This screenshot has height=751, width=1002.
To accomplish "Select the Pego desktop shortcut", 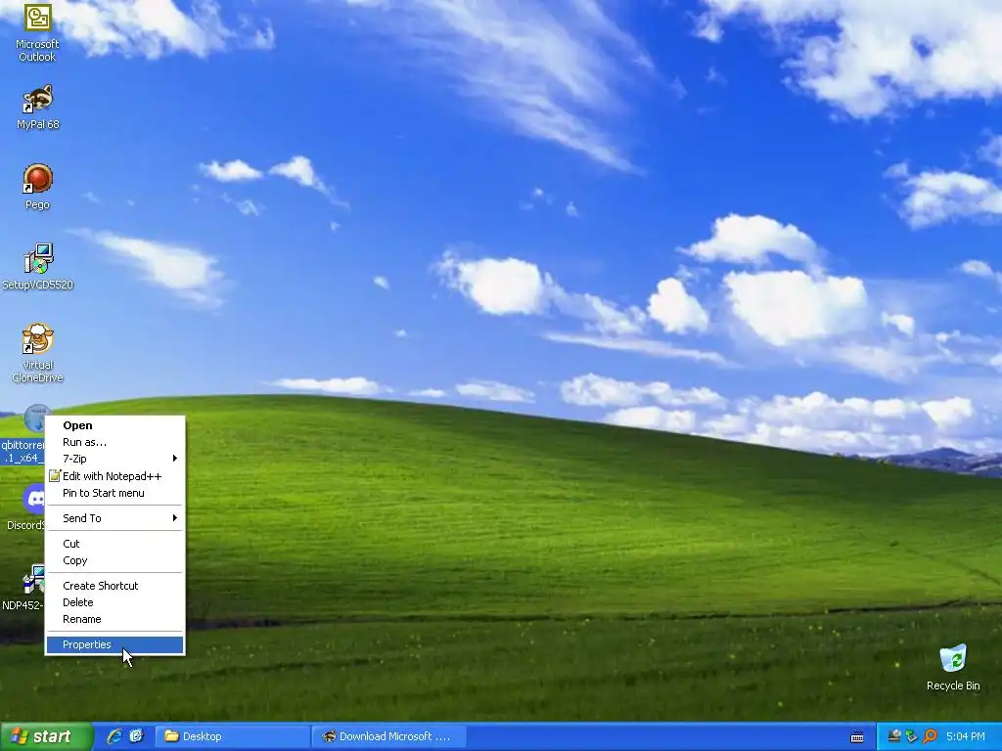I will (38, 187).
